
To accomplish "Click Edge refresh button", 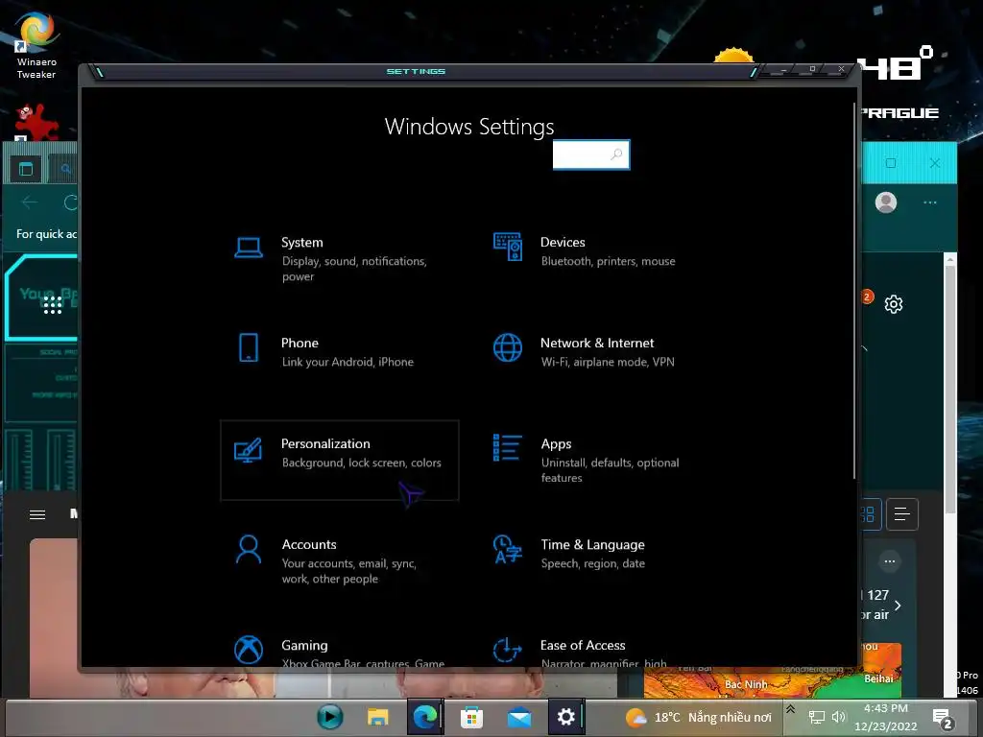I will pos(70,202).
